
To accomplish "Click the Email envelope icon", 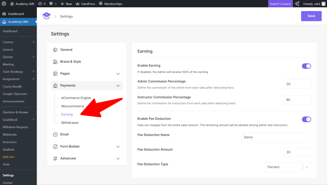I will pyautogui.click(x=55, y=135).
